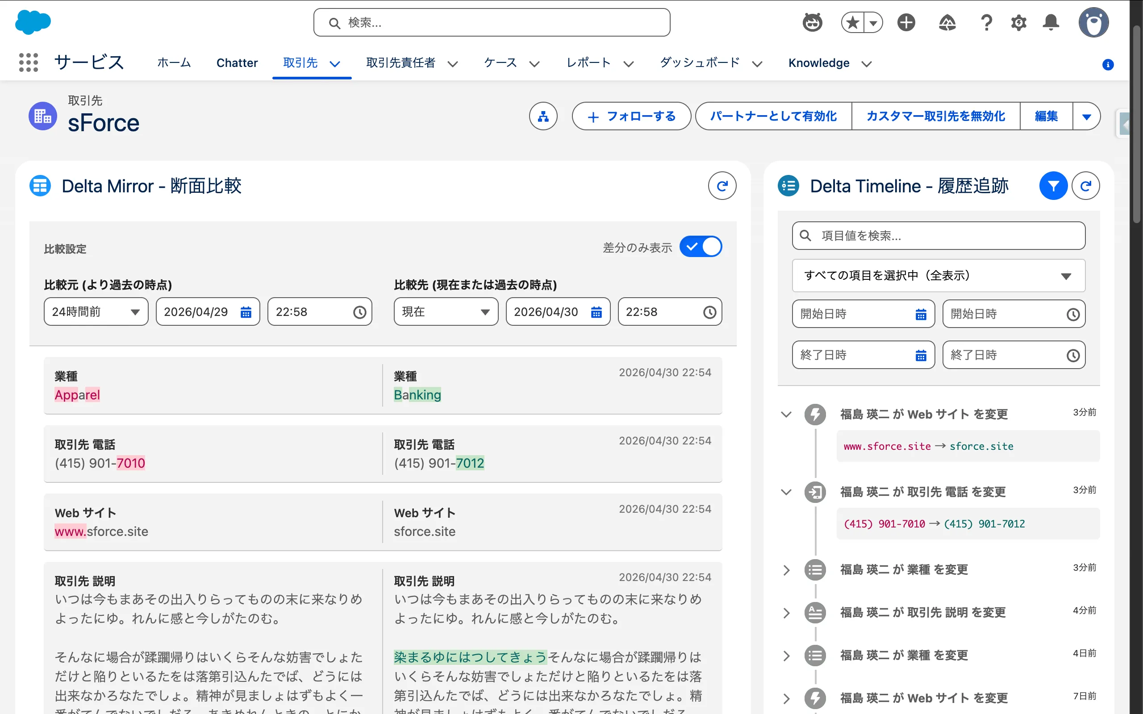The height and width of the screenshot is (714, 1143).
Task: Open the ケース tab dropdown chevron
Action: tap(534, 64)
